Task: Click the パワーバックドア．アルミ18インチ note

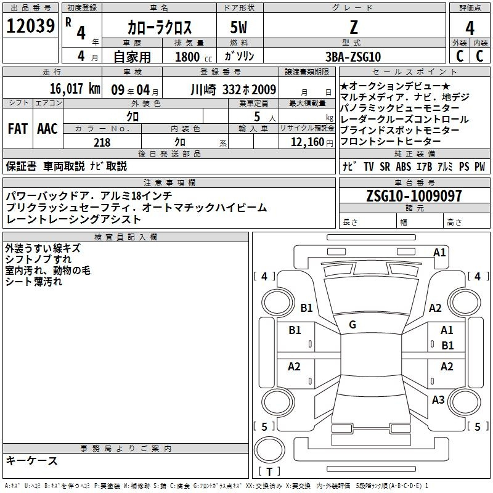Action: point(89,196)
